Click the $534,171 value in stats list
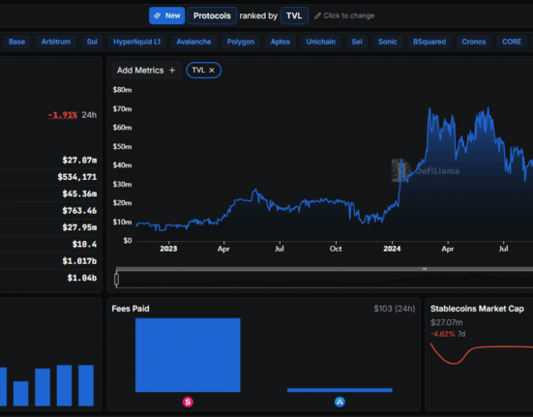533x417 pixels. click(77, 177)
